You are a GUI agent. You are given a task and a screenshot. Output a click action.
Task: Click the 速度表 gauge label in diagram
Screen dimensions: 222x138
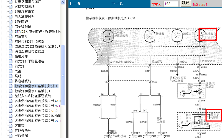click(x=187, y=34)
